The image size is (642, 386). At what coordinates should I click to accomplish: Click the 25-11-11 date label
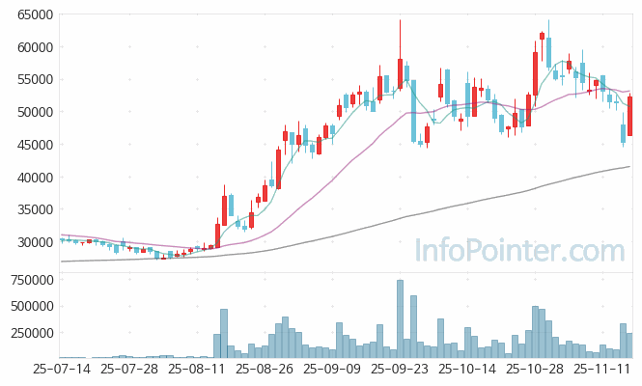[x=602, y=369]
